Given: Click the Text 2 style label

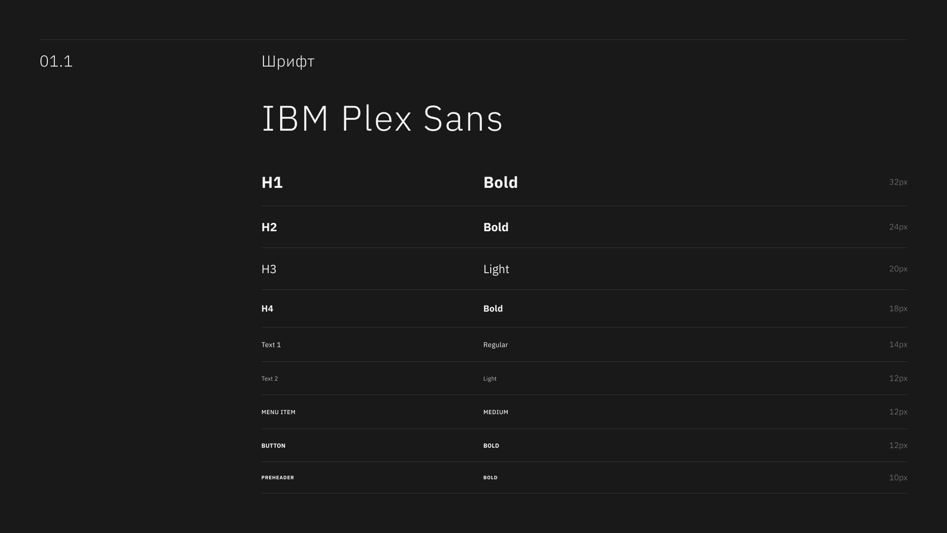Looking at the screenshot, I should tap(269, 379).
